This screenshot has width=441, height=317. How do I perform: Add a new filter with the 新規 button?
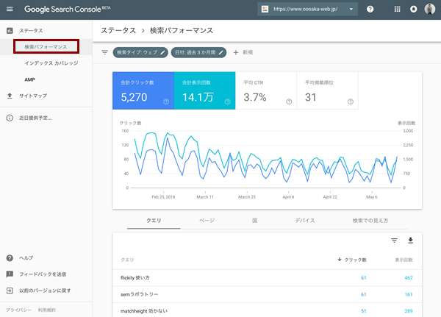[x=243, y=52]
